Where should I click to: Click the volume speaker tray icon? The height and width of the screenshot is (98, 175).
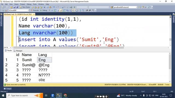153,96
